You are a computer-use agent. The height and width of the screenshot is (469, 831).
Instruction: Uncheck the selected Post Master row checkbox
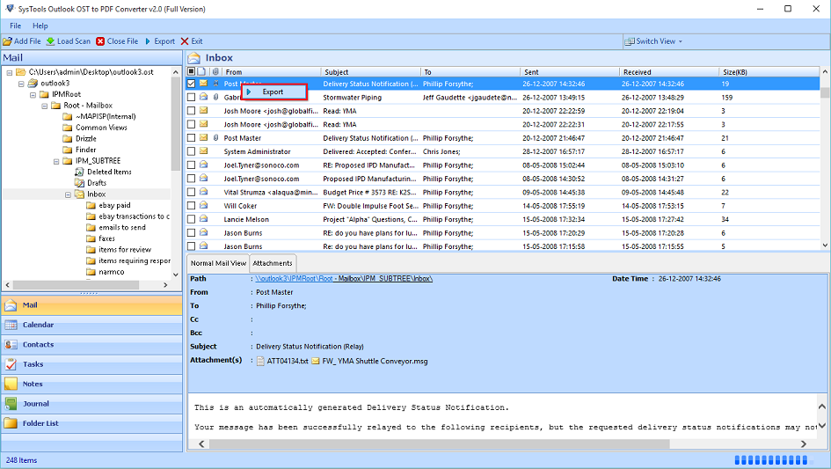(192, 84)
